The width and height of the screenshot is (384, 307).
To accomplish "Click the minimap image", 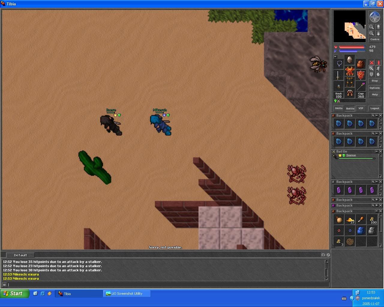I will pos(349,26).
